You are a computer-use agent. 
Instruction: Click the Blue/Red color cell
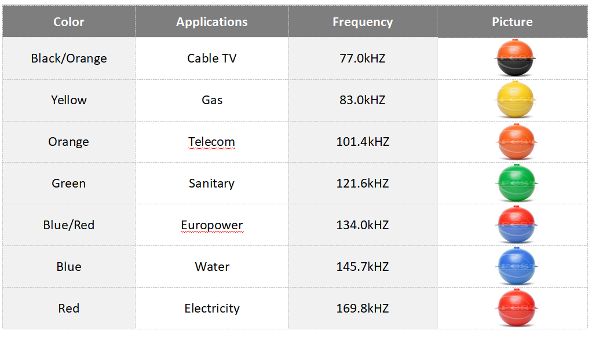pyautogui.click(x=69, y=225)
